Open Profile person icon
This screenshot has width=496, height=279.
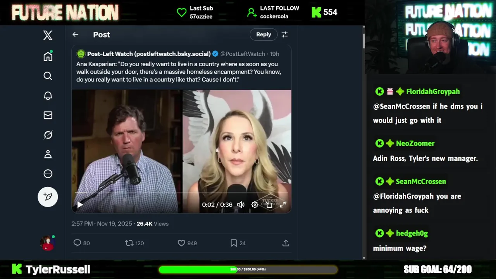click(48, 154)
